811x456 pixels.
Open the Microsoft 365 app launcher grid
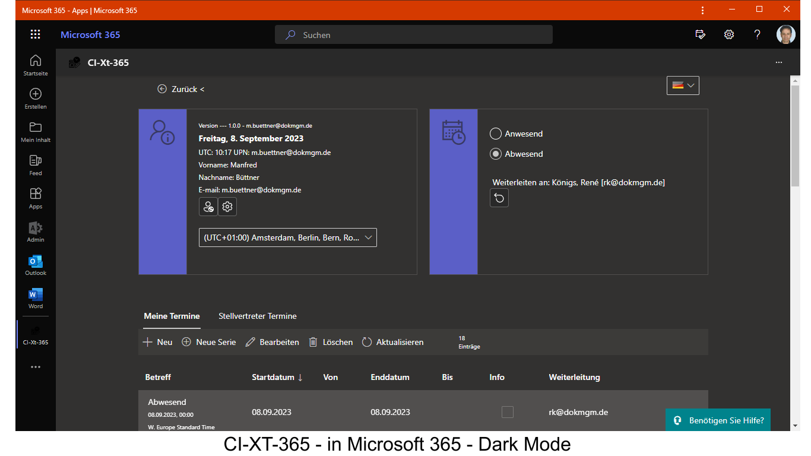[x=36, y=34]
